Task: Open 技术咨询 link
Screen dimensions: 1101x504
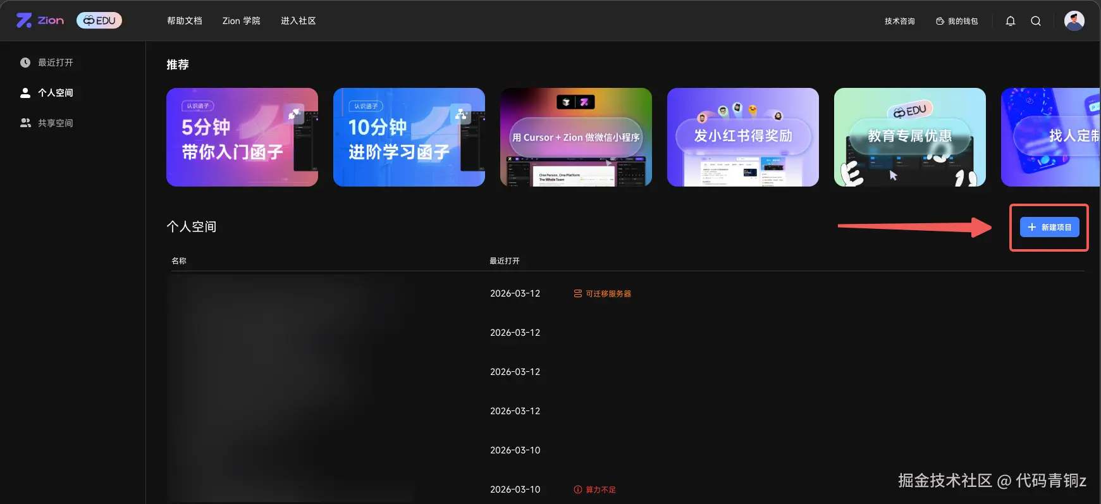Action: coord(900,21)
